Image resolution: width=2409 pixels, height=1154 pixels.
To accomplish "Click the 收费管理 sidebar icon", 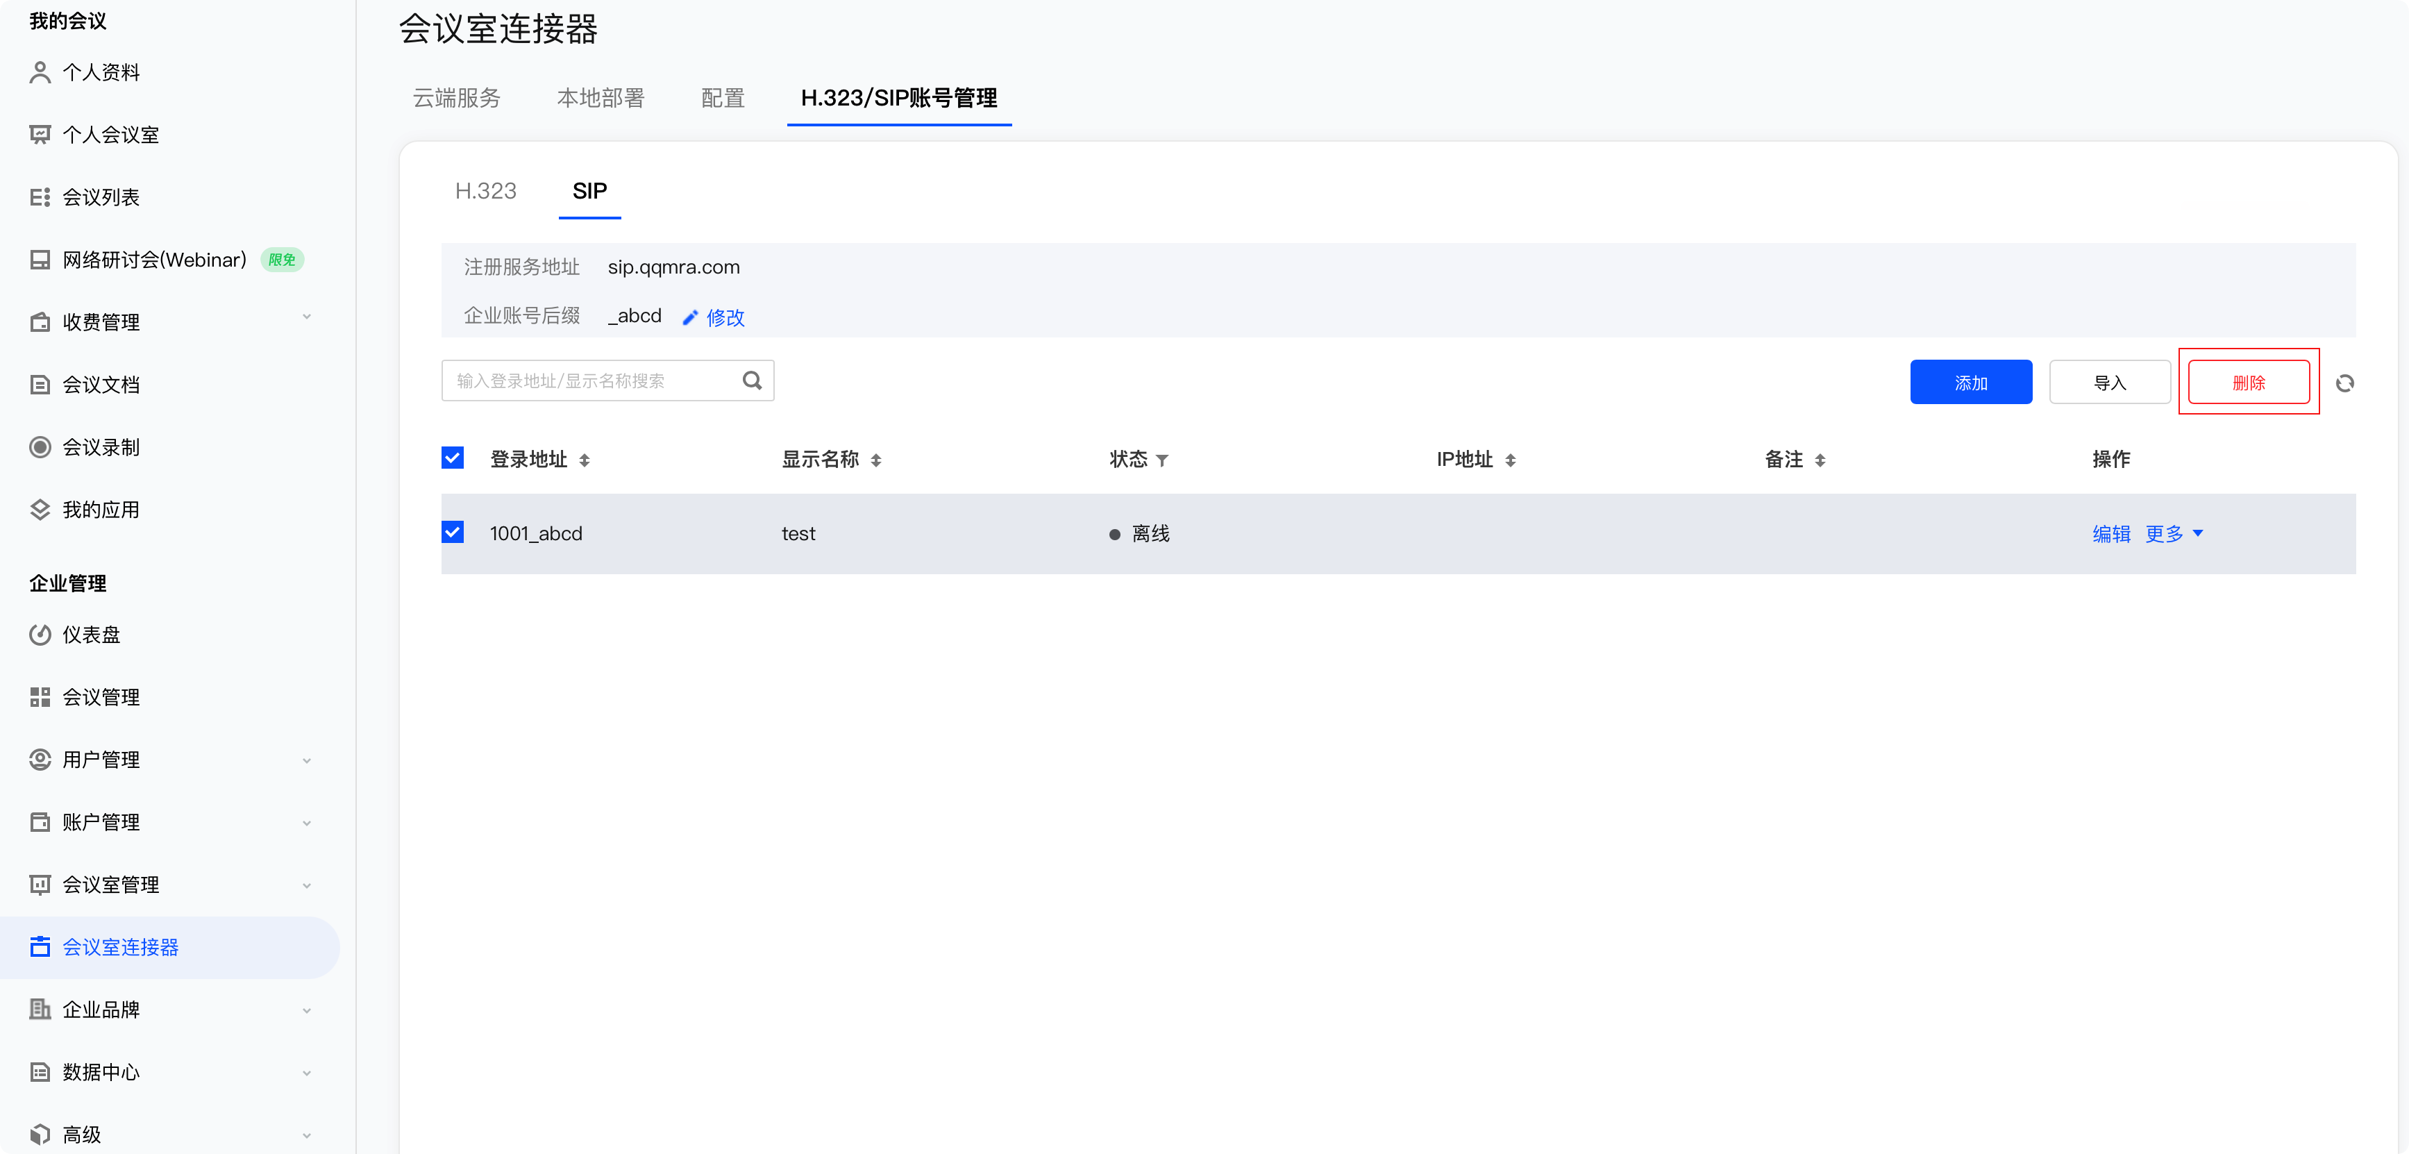I will click(x=40, y=323).
